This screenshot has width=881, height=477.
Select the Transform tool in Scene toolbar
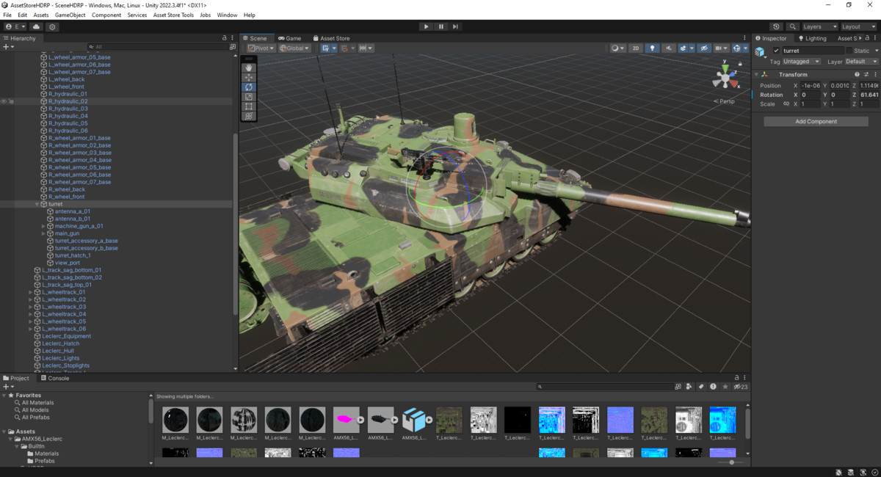pos(249,115)
